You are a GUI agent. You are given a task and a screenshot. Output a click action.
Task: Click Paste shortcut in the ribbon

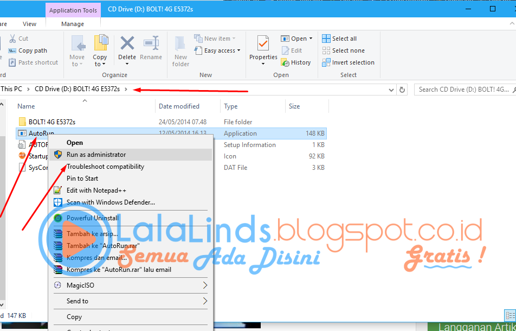tap(33, 62)
